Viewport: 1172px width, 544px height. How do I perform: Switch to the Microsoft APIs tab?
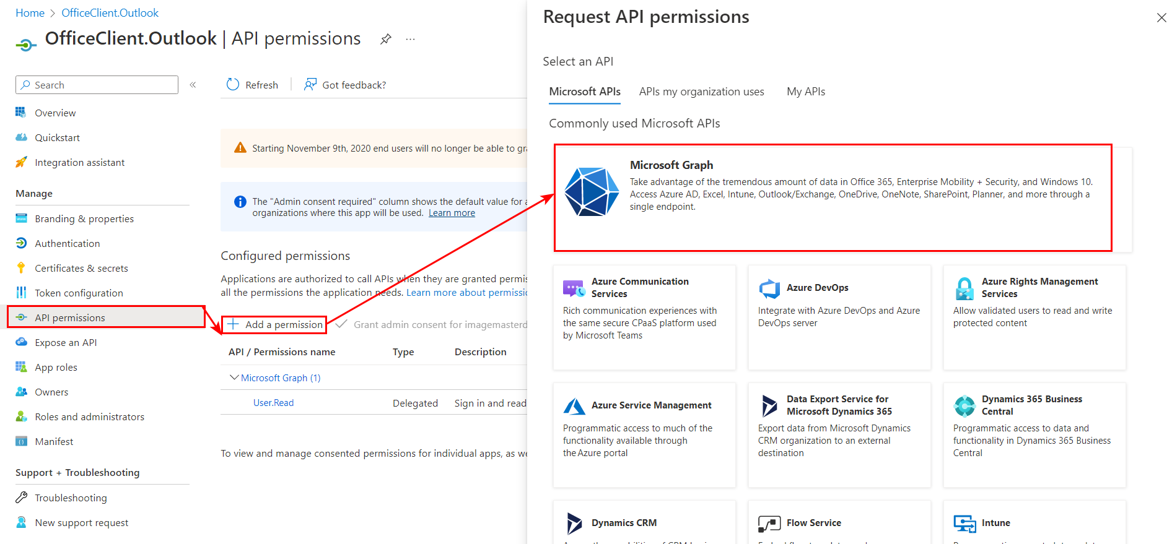[x=585, y=92]
